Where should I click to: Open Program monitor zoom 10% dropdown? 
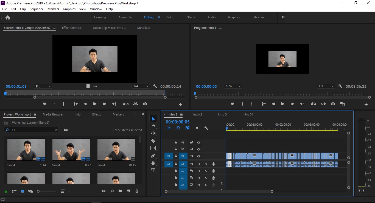click(x=233, y=86)
